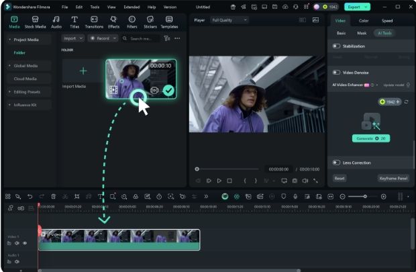
Task: Toggle Lens Correction on
Action: pos(337,163)
